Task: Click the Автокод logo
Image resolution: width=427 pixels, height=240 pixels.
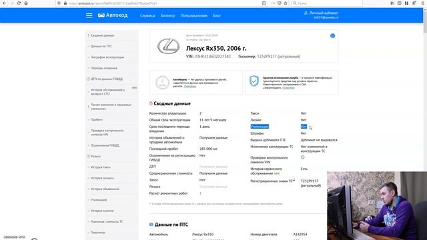Action: [x=113, y=15]
